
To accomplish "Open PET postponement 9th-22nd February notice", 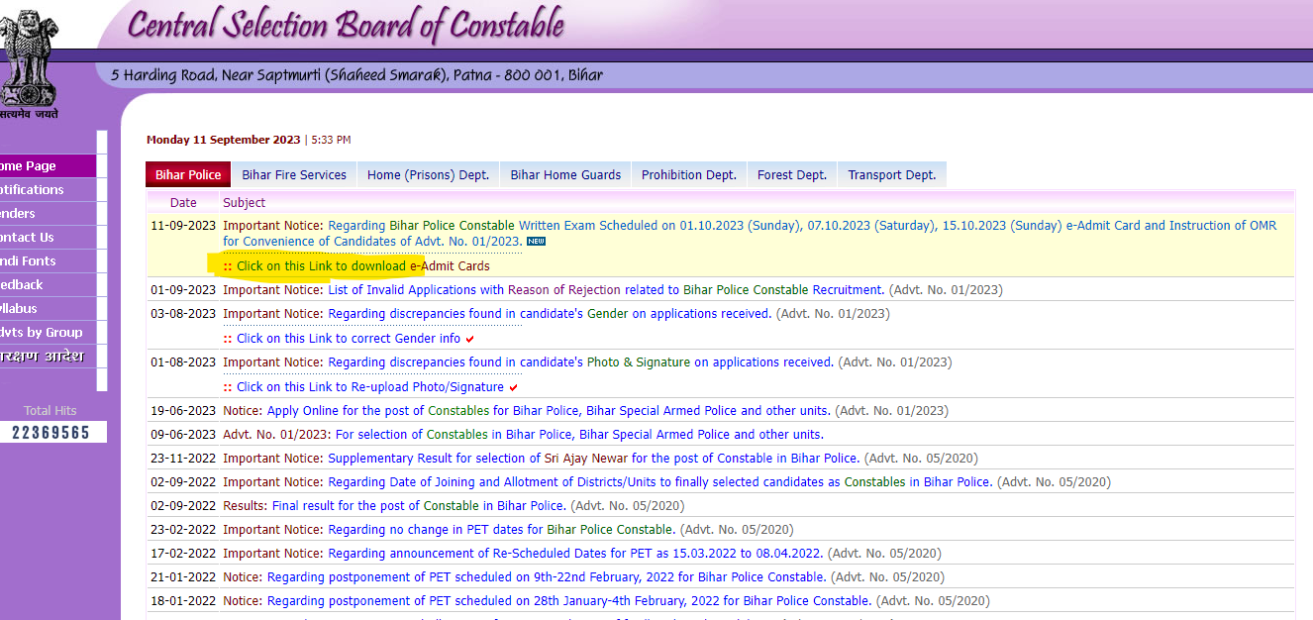I will click(547, 577).
